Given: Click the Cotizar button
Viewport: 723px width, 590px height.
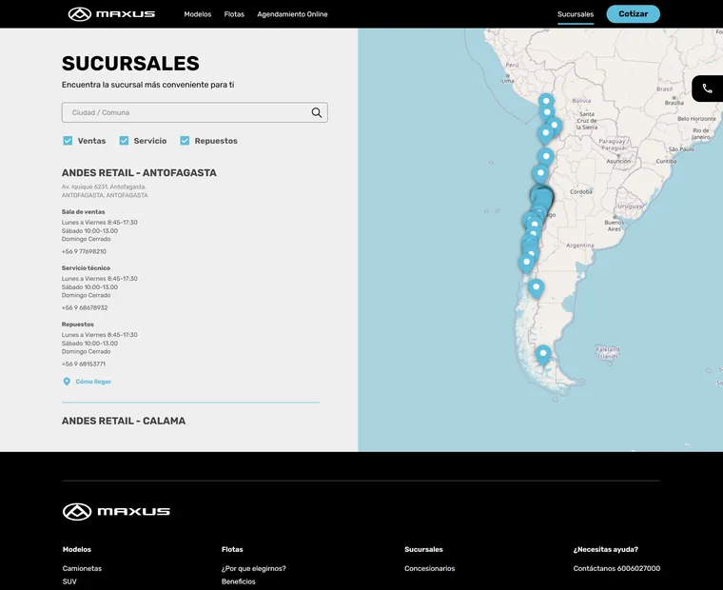Looking at the screenshot, I should click(633, 14).
